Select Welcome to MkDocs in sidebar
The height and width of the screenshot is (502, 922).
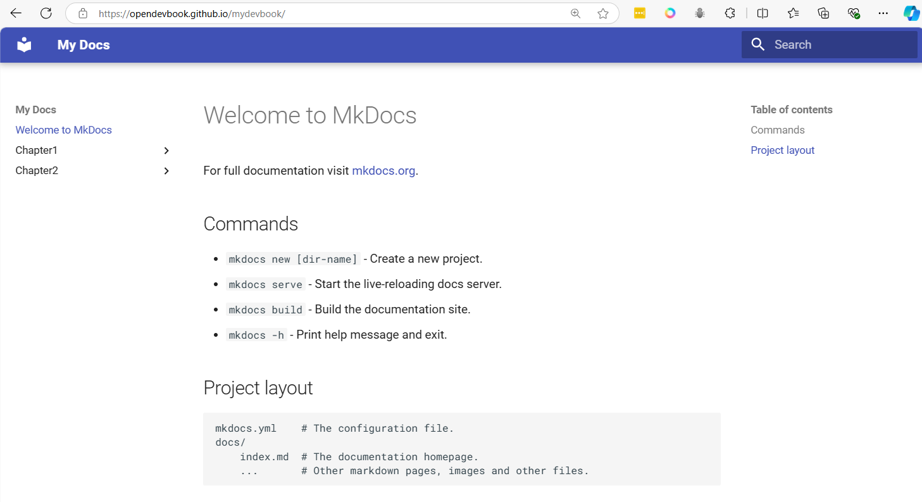(63, 130)
